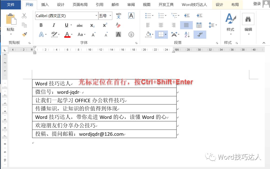
Task: Click the Clear Formatting eraser icon
Action: [118, 25]
